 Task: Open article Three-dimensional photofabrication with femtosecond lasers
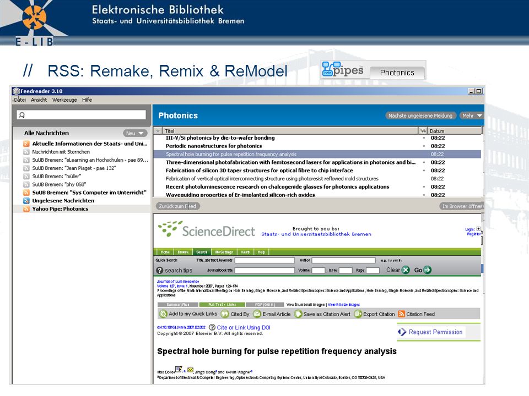(290, 162)
